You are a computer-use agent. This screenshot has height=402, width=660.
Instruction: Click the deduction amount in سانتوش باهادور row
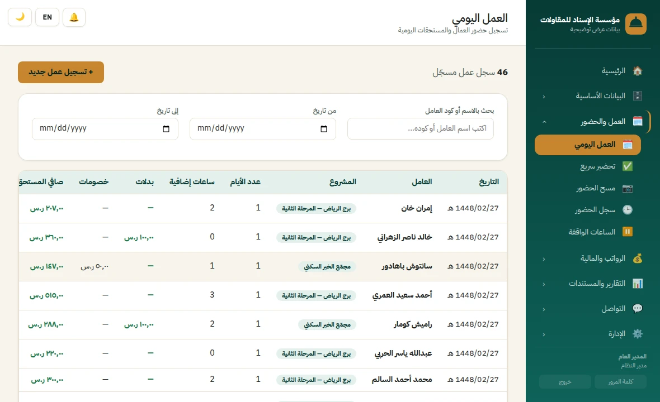coord(95,266)
